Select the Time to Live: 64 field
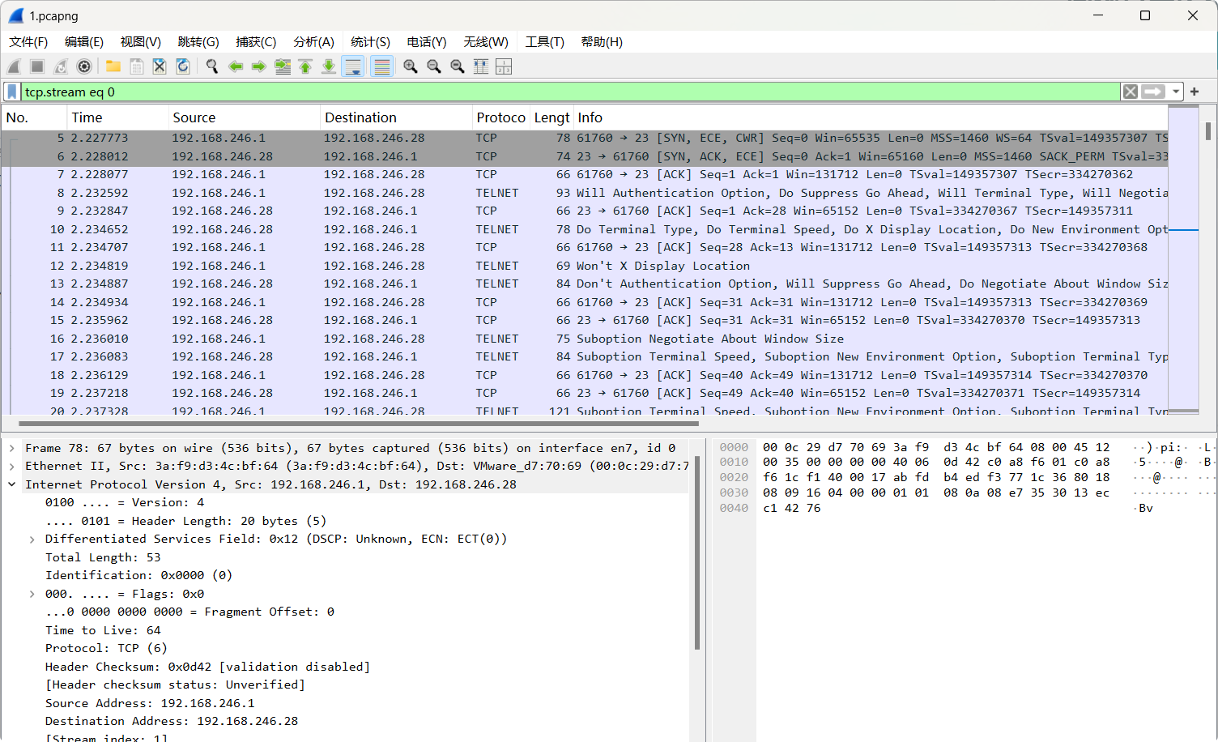Image resolution: width=1218 pixels, height=742 pixels. pyautogui.click(x=103, y=630)
